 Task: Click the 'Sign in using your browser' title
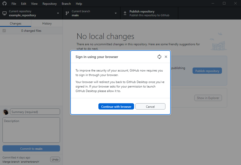pyautogui.click(x=97, y=57)
